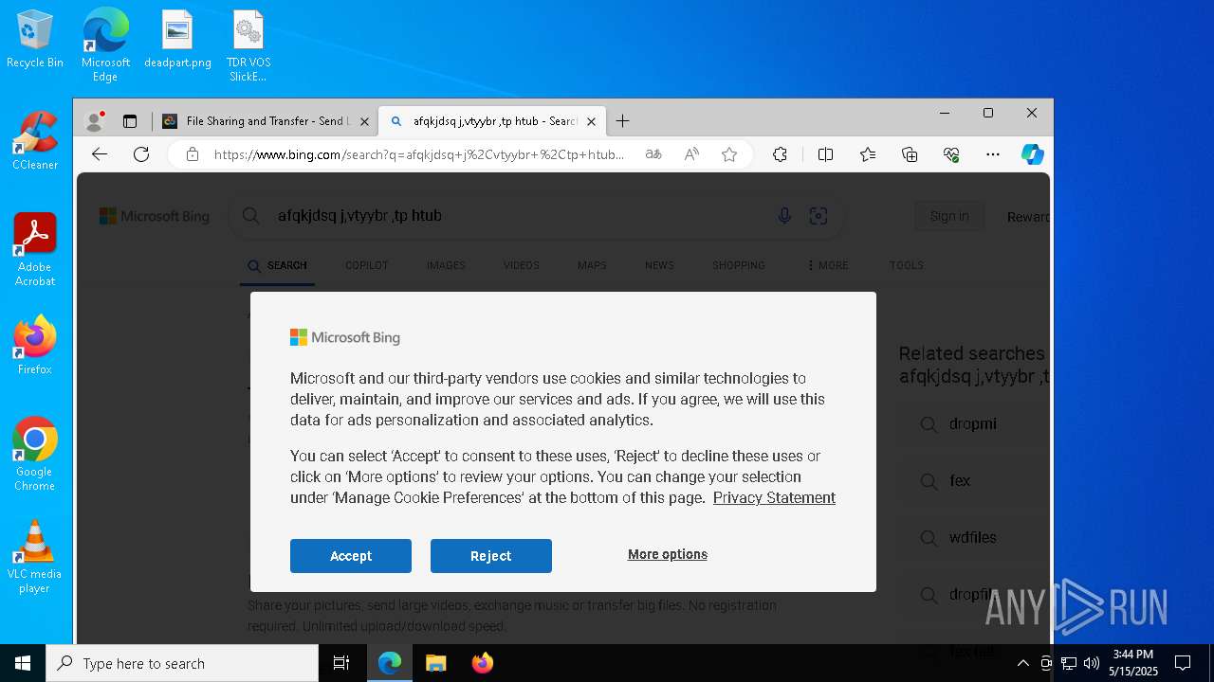Switch to the VIDEOS tab
This screenshot has height=682, width=1214.
[522, 266]
